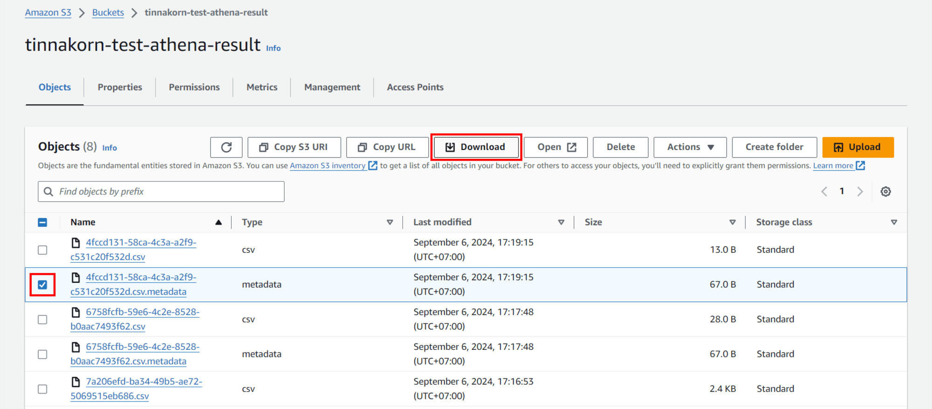Open object 6758fcfb...b0aac7493f62.csv.metadata
Viewport: 932px width, 409px height.
point(135,354)
